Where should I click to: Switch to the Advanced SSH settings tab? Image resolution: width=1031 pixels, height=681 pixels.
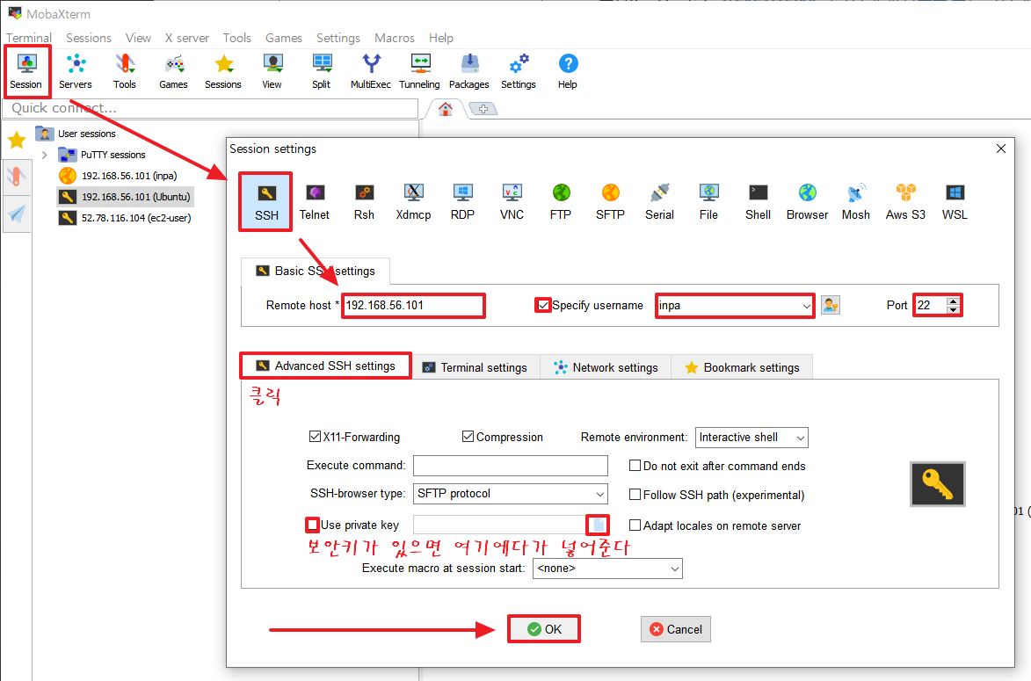pyautogui.click(x=325, y=366)
